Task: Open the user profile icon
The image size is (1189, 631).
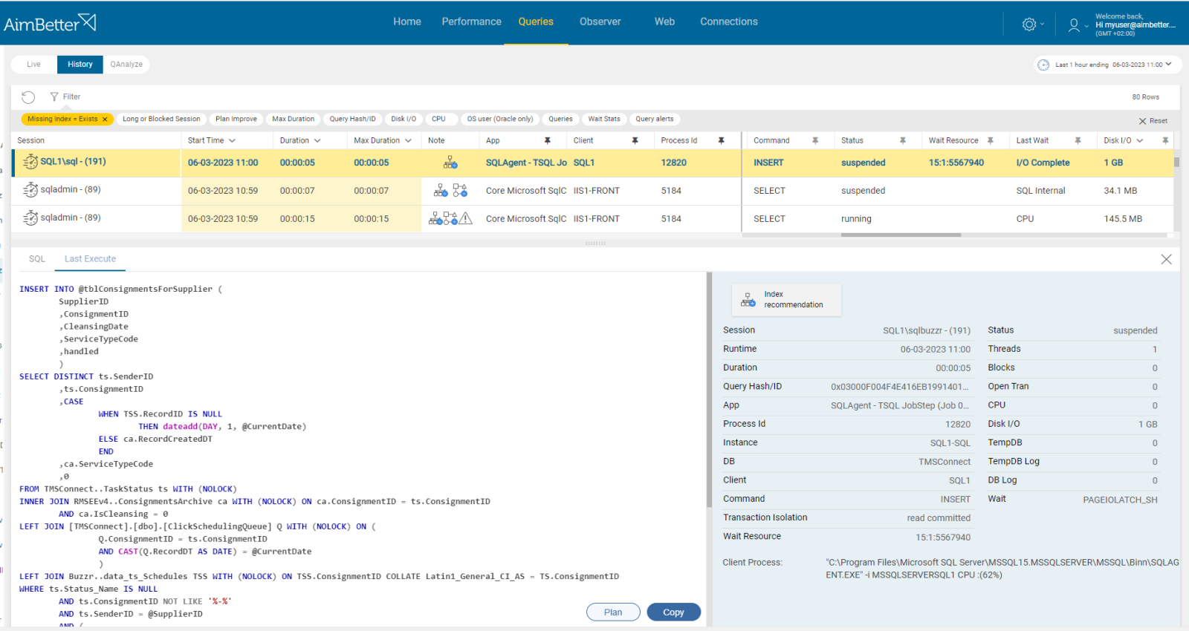Action: coord(1074,25)
